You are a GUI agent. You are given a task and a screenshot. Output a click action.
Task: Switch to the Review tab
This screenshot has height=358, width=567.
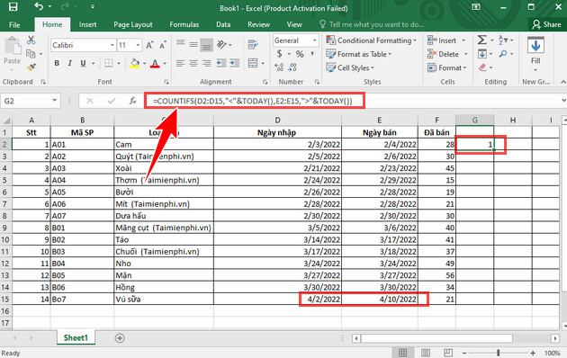[x=258, y=24]
